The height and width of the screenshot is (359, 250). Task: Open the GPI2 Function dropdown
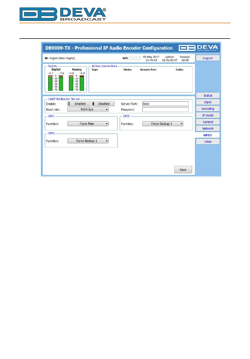click(x=163, y=124)
